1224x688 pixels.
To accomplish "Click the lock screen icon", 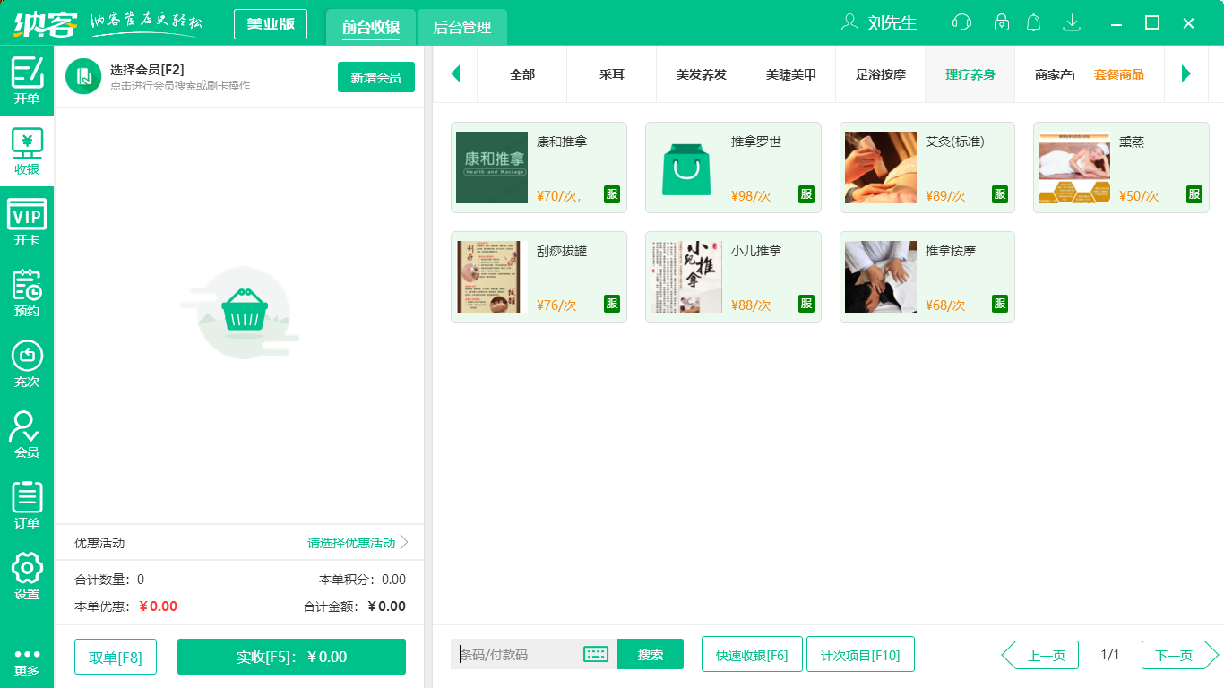I will pos(1002,22).
